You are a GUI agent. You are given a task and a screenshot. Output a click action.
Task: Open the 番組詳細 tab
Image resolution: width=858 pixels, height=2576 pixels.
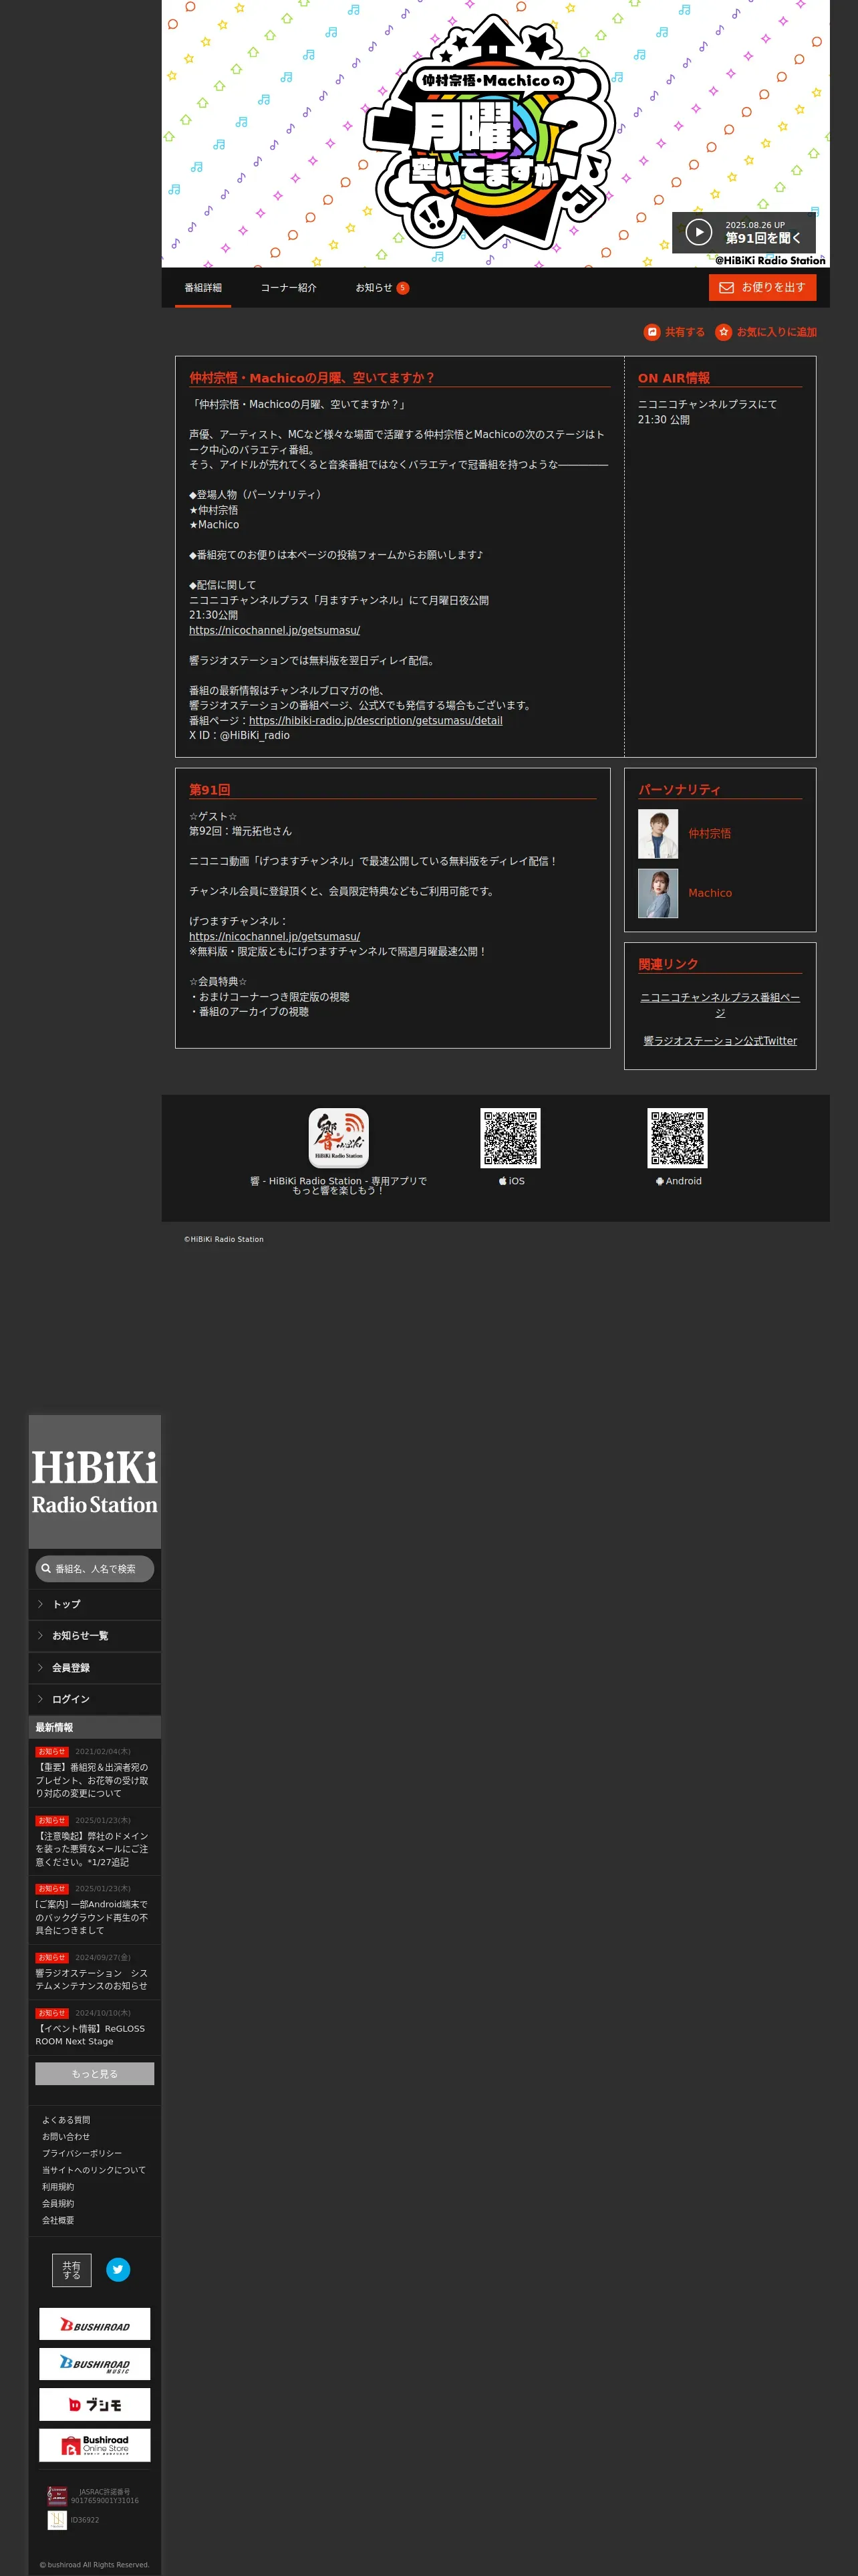tap(202, 288)
